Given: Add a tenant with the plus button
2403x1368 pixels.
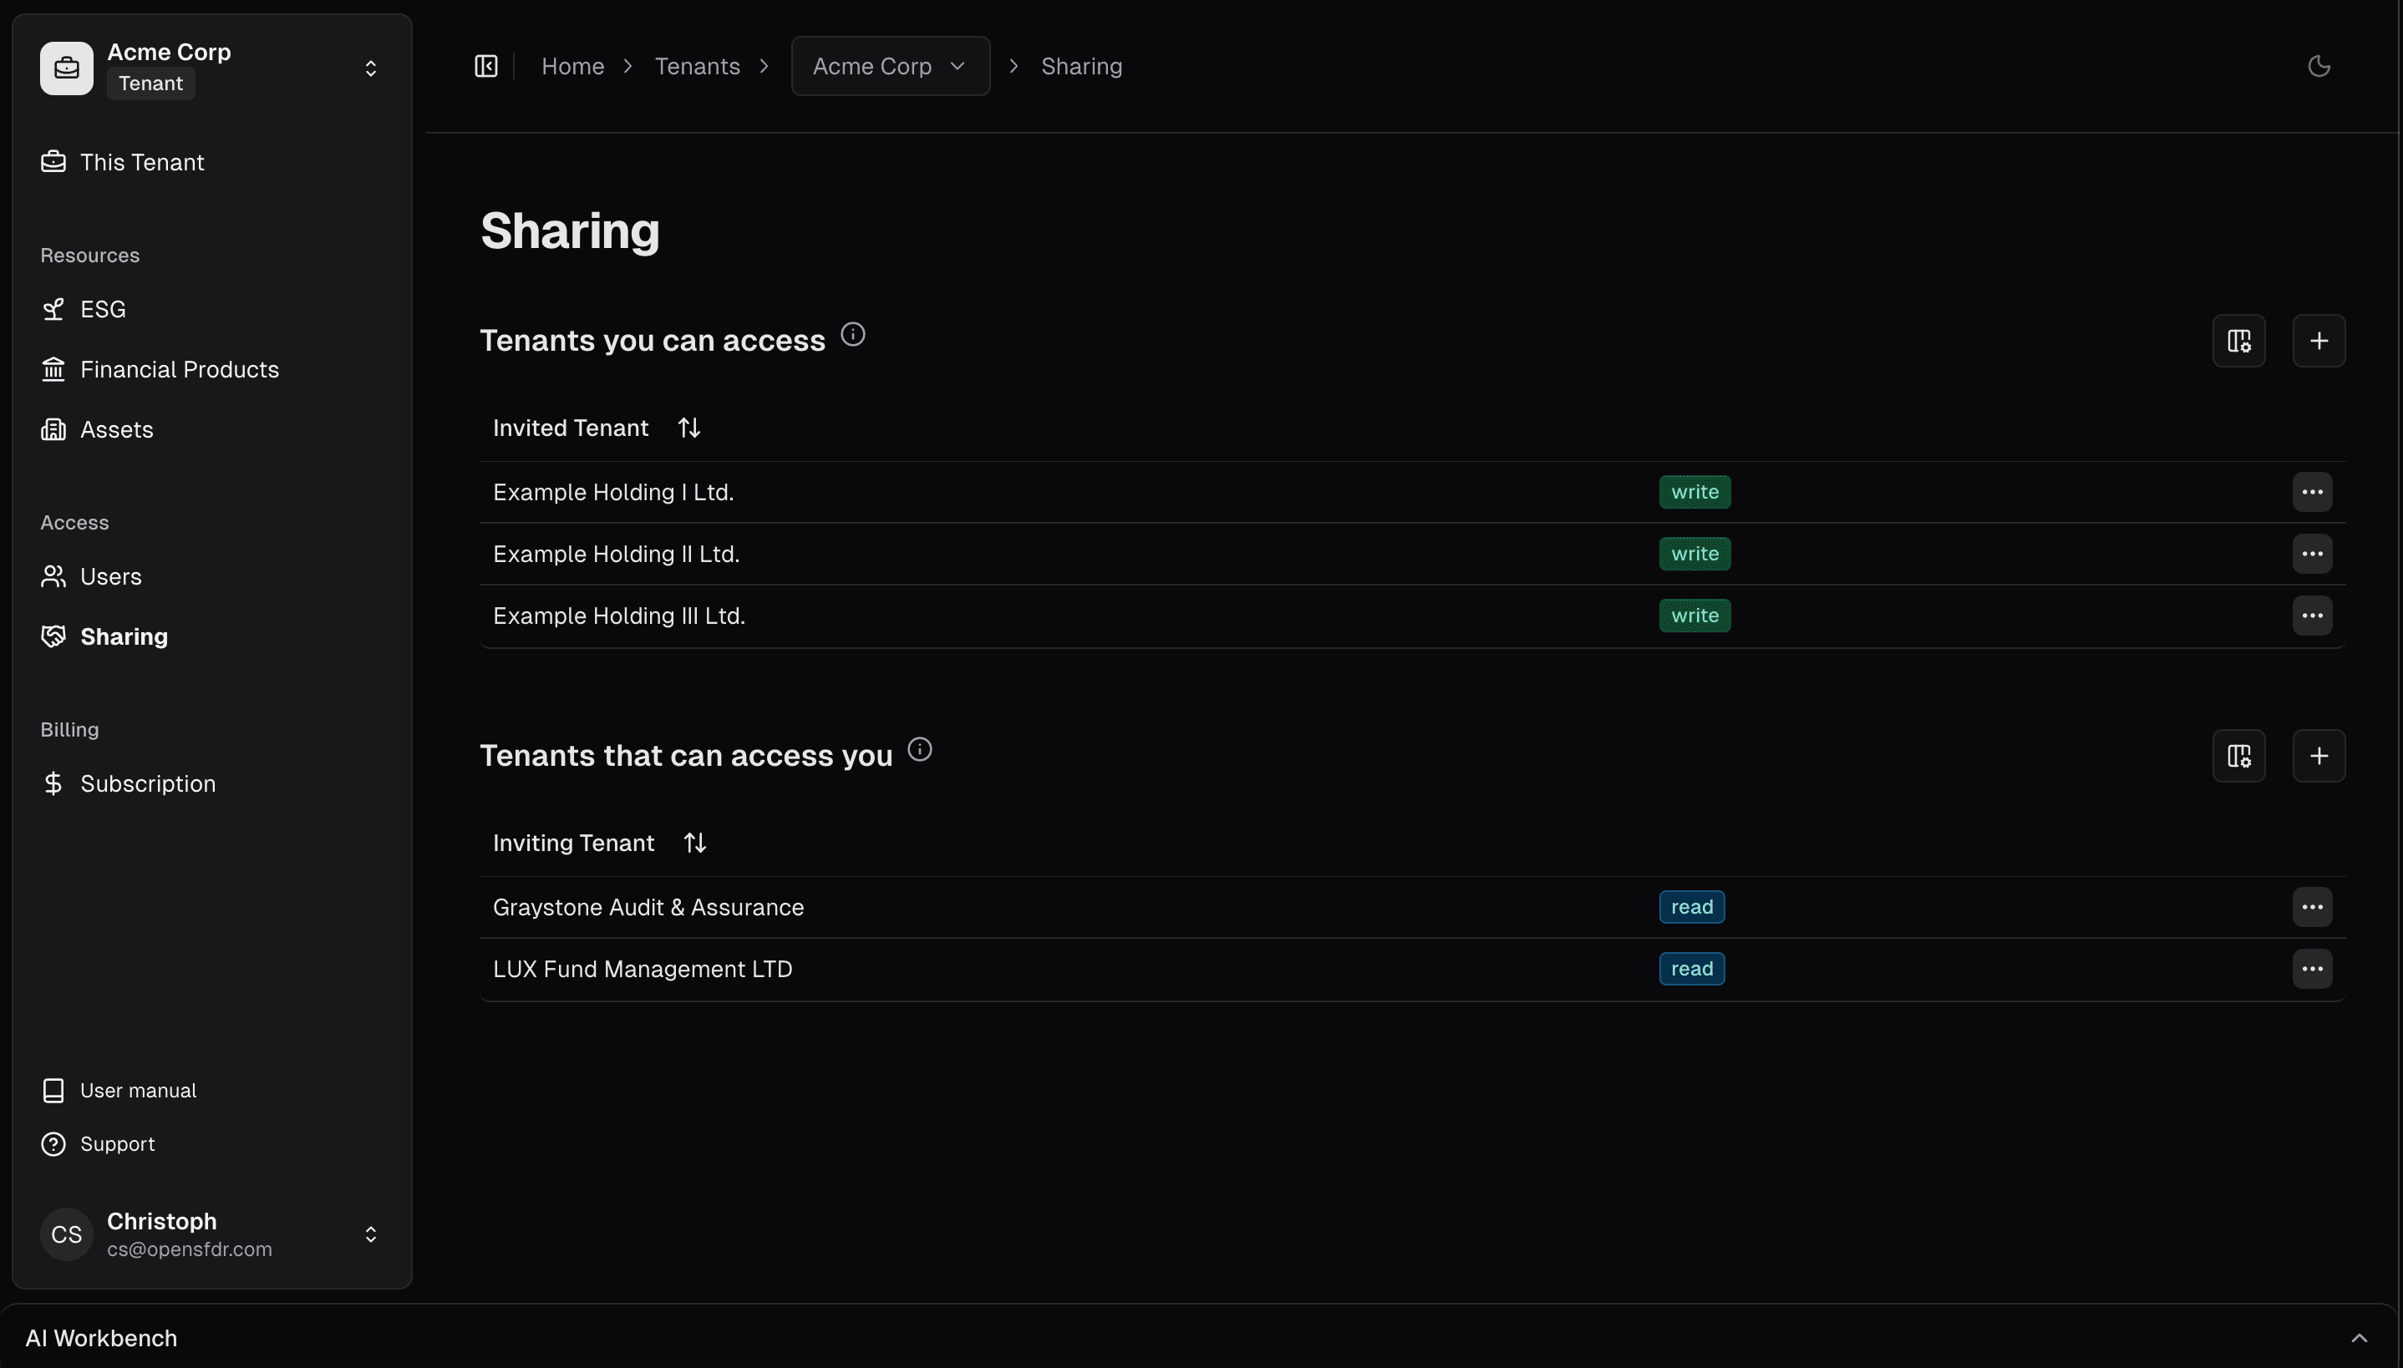Looking at the screenshot, I should pos(2318,340).
